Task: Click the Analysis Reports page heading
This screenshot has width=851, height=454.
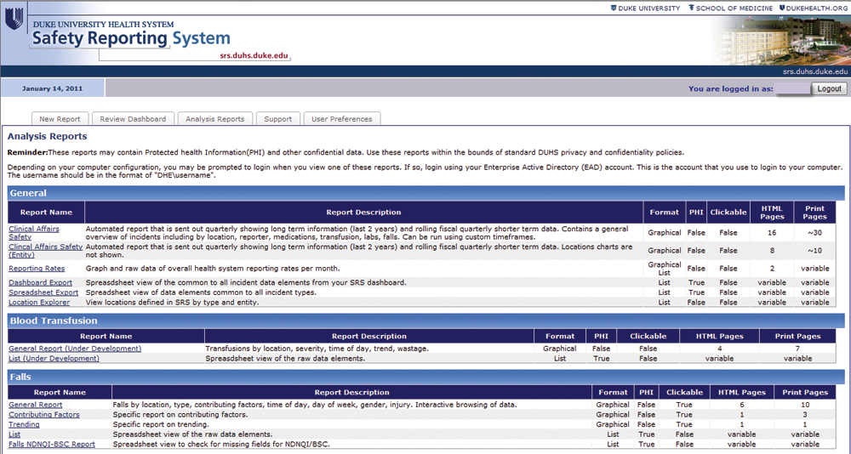Action: pos(47,136)
